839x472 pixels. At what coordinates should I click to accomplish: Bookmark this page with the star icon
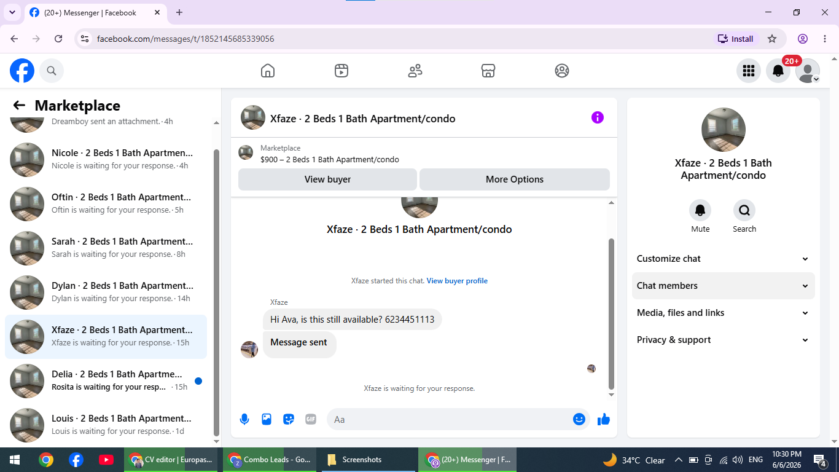[772, 39]
